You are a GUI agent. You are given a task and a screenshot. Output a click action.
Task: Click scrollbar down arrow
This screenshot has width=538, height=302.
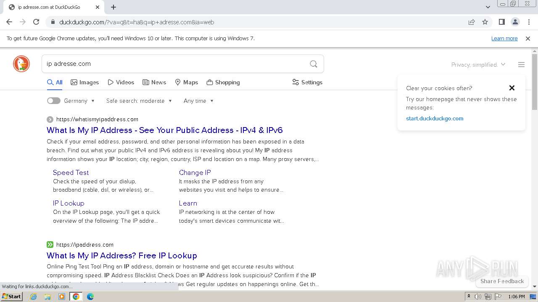535,286
